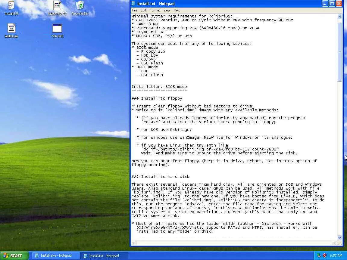Click the vertical scrollbar down arrow
The height and width of the screenshot is (260, 347).
click(340, 238)
